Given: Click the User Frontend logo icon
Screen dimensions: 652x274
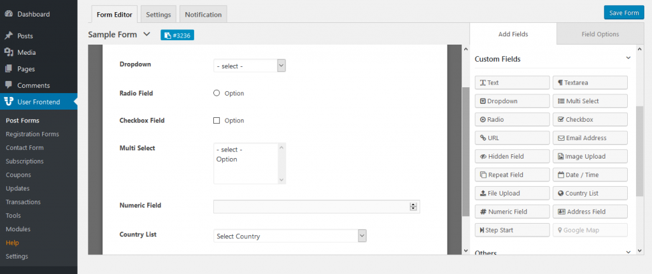Looking at the screenshot, I should click(x=9, y=101).
